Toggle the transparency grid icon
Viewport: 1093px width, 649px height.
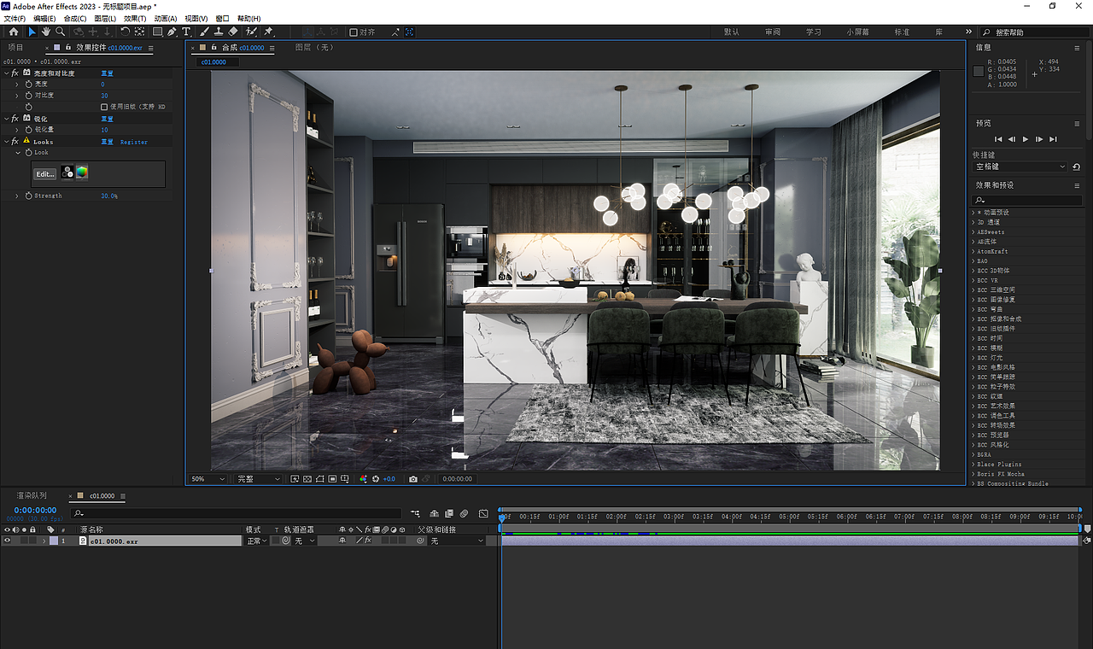[x=307, y=479]
